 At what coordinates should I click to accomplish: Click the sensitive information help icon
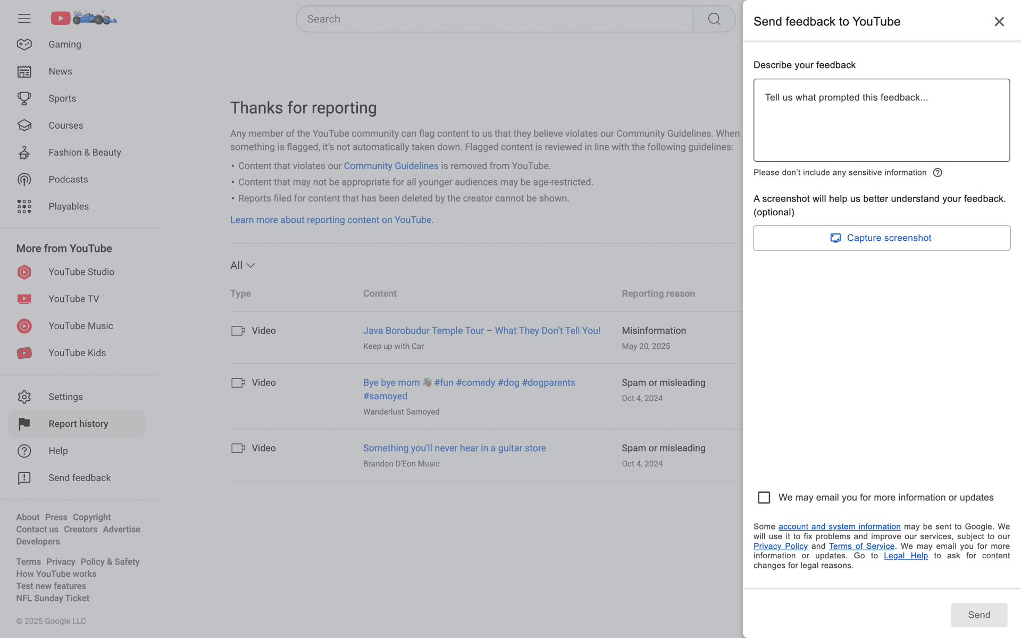pyautogui.click(x=938, y=173)
